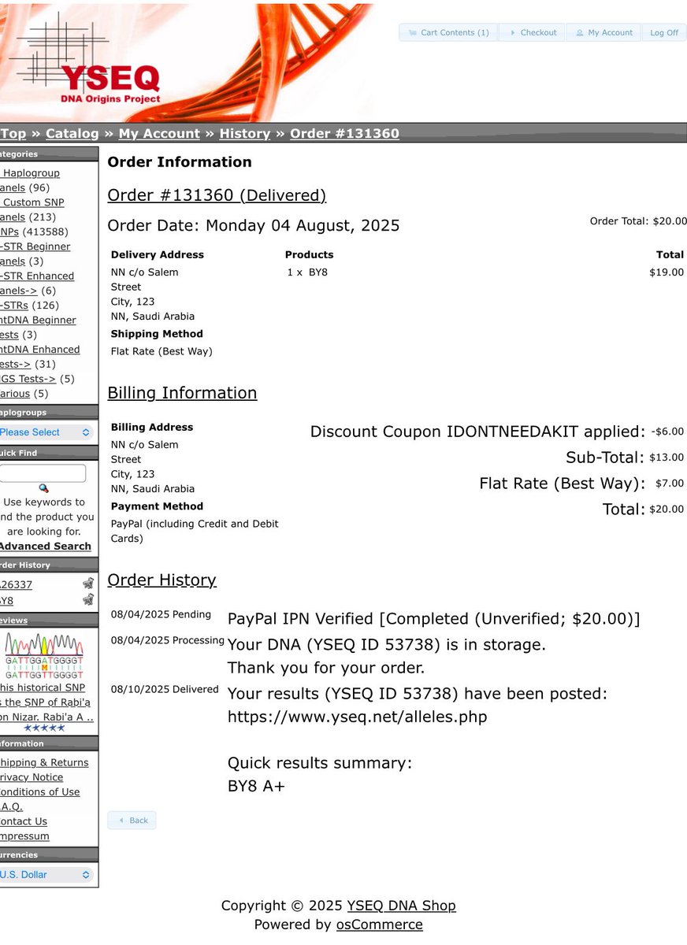Open Catalog breadcrumb link
The width and height of the screenshot is (687, 945).
pos(72,134)
